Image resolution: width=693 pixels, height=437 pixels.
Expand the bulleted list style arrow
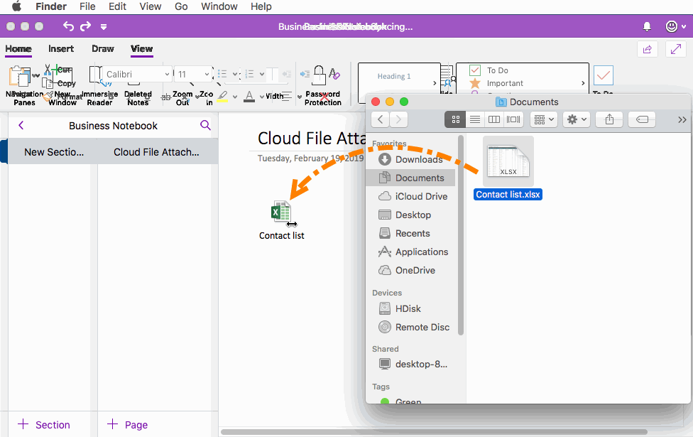point(235,75)
